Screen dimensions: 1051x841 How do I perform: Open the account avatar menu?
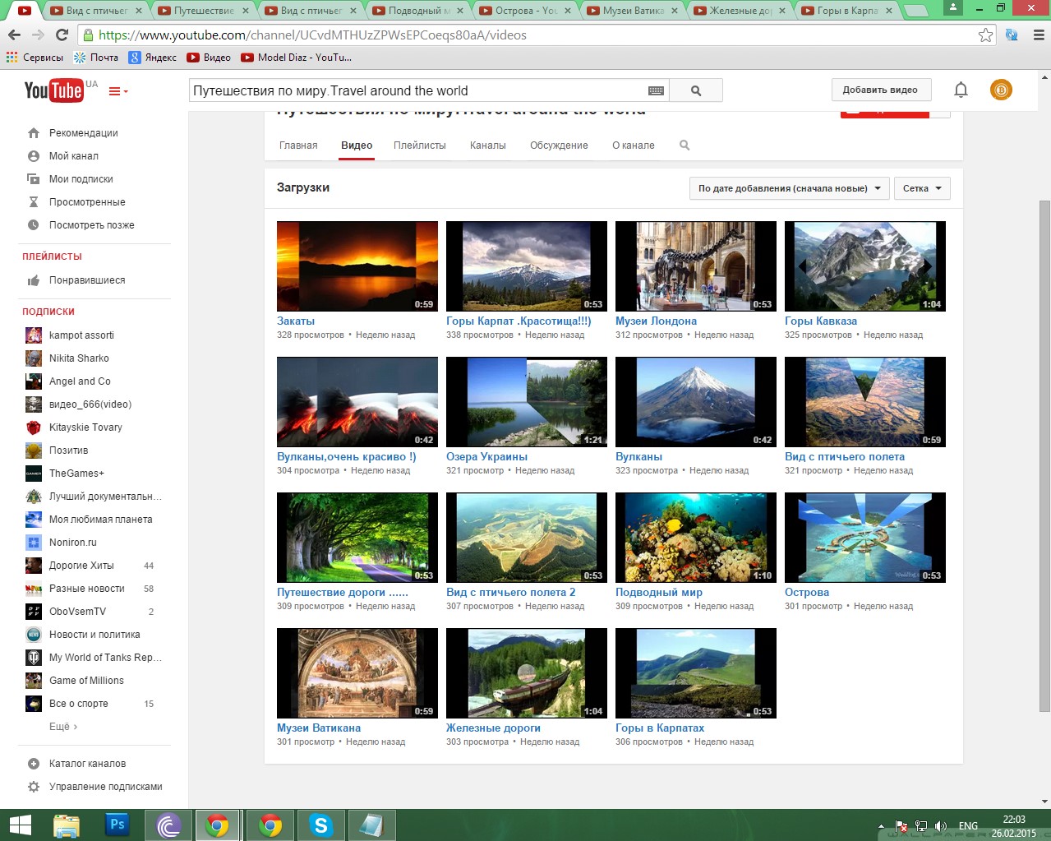1001,90
